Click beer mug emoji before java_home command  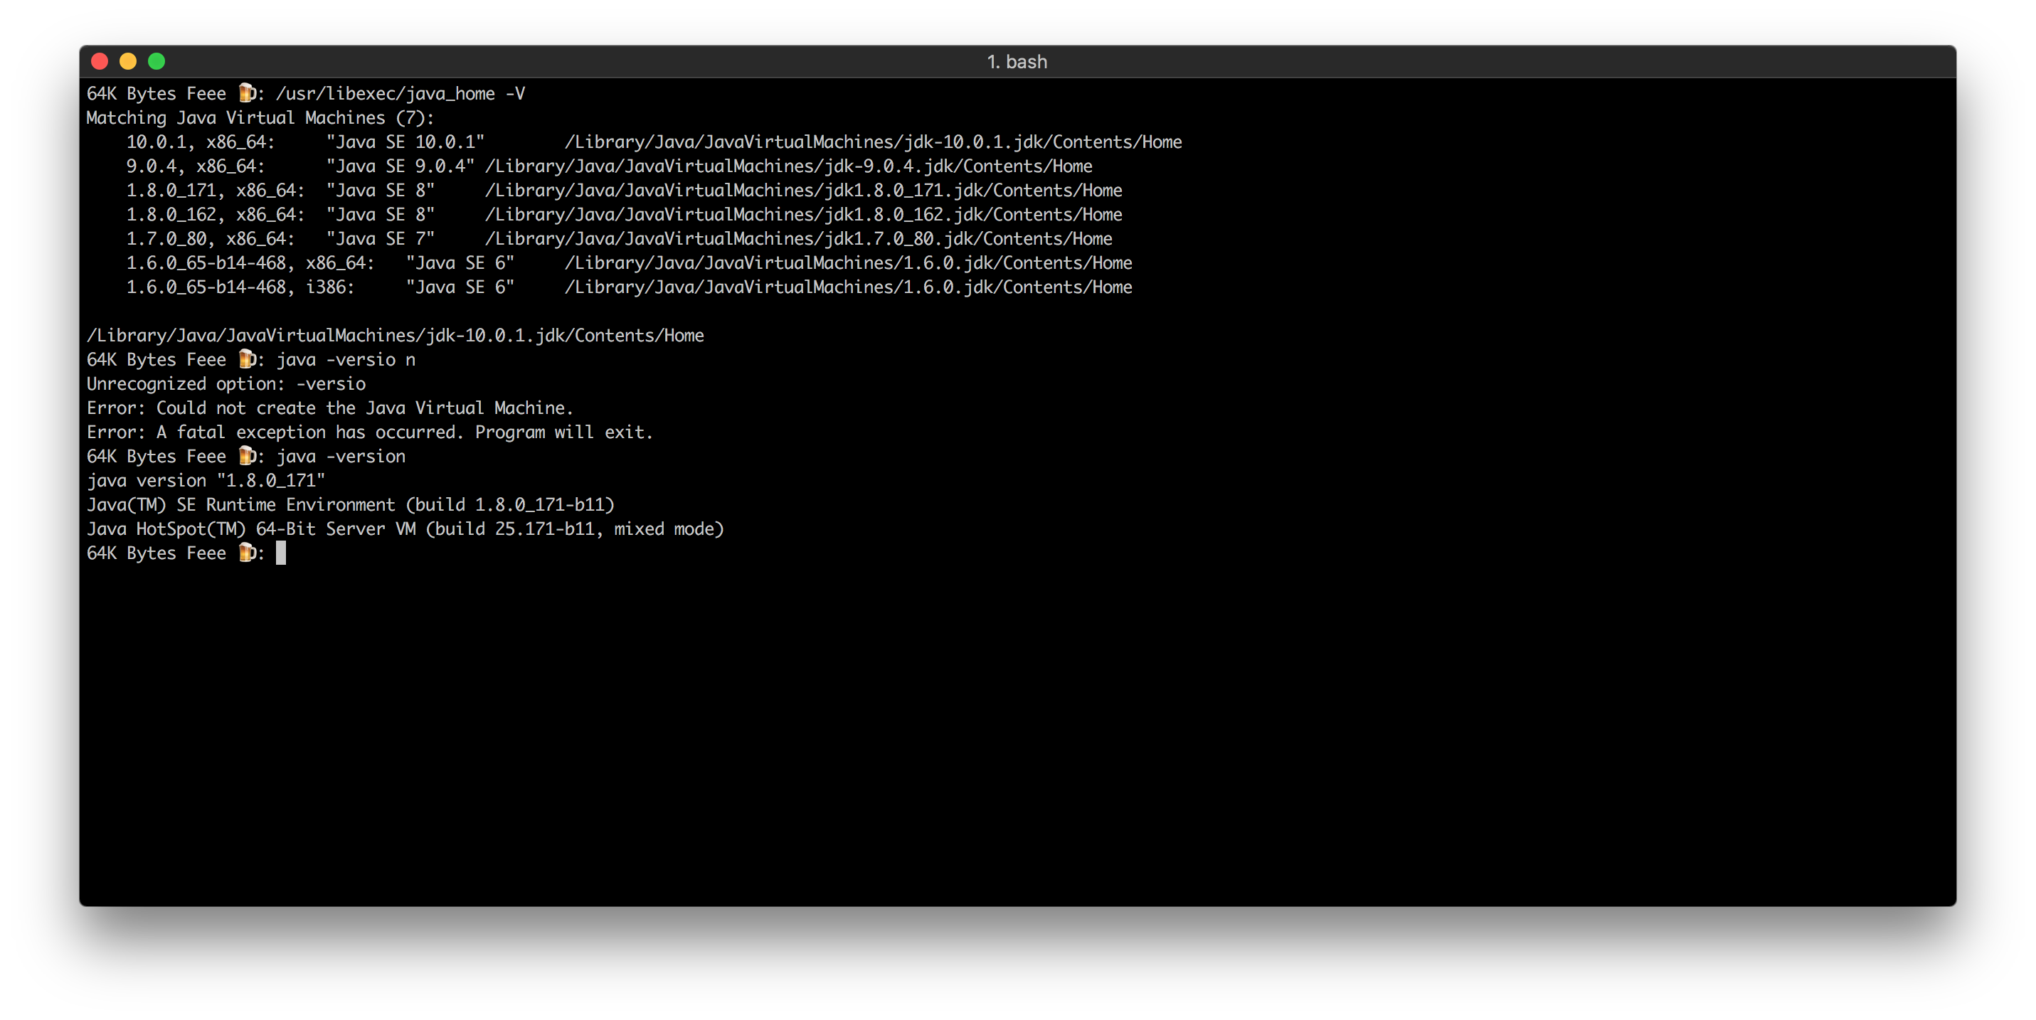click(247, 93)
